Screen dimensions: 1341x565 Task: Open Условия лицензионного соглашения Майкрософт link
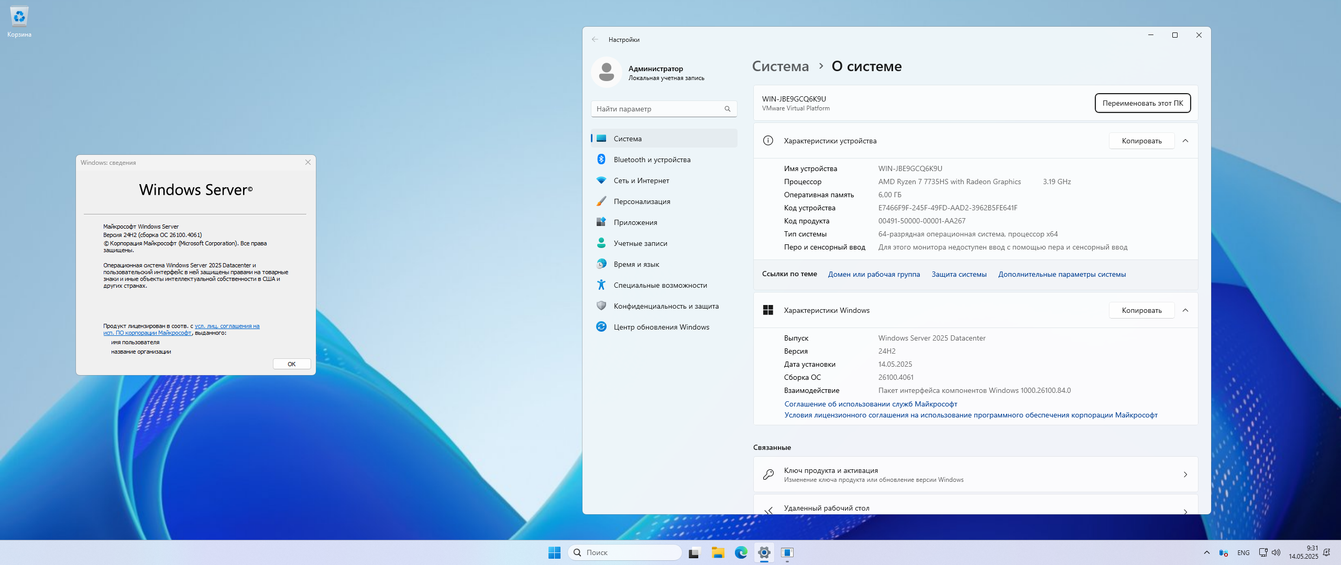971,415
